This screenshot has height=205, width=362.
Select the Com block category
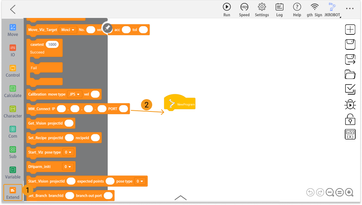pyautogui.click(x=13, y=132)
